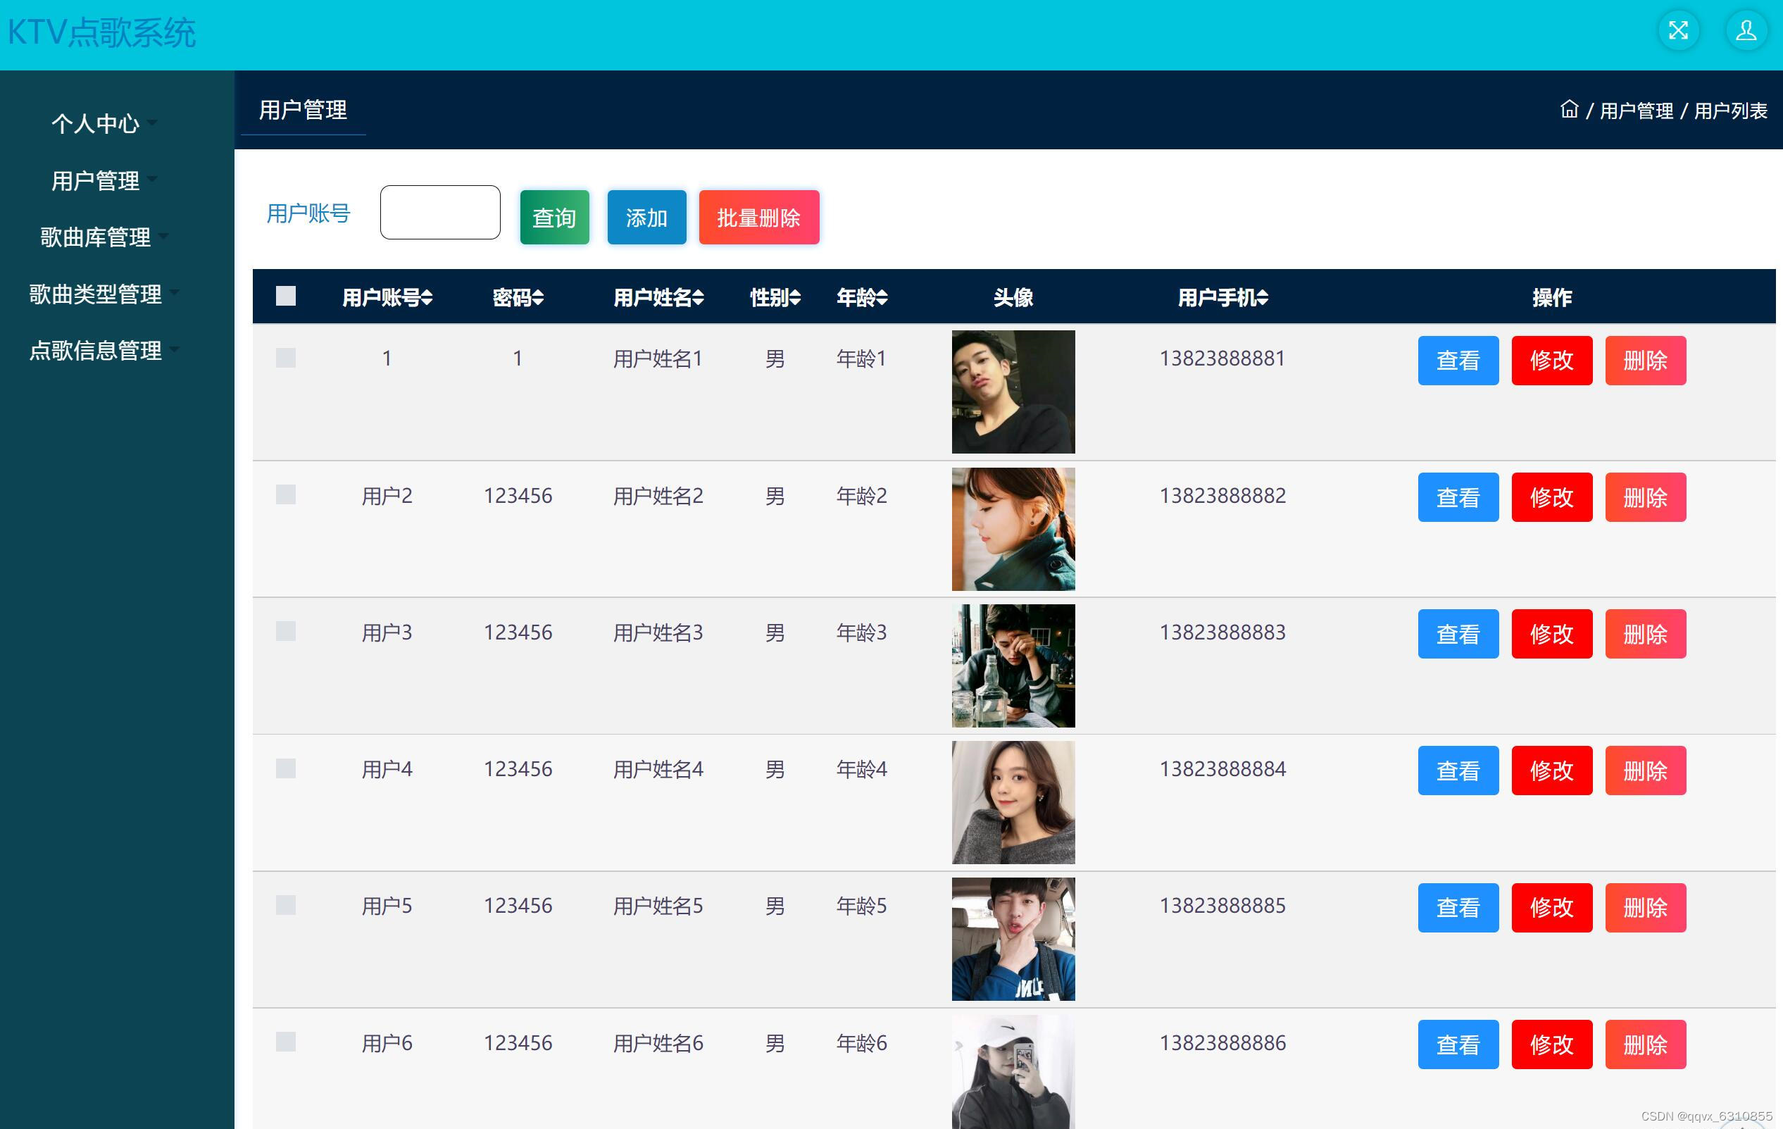Check the checkbox for 用户5

(x=286, y=905)
